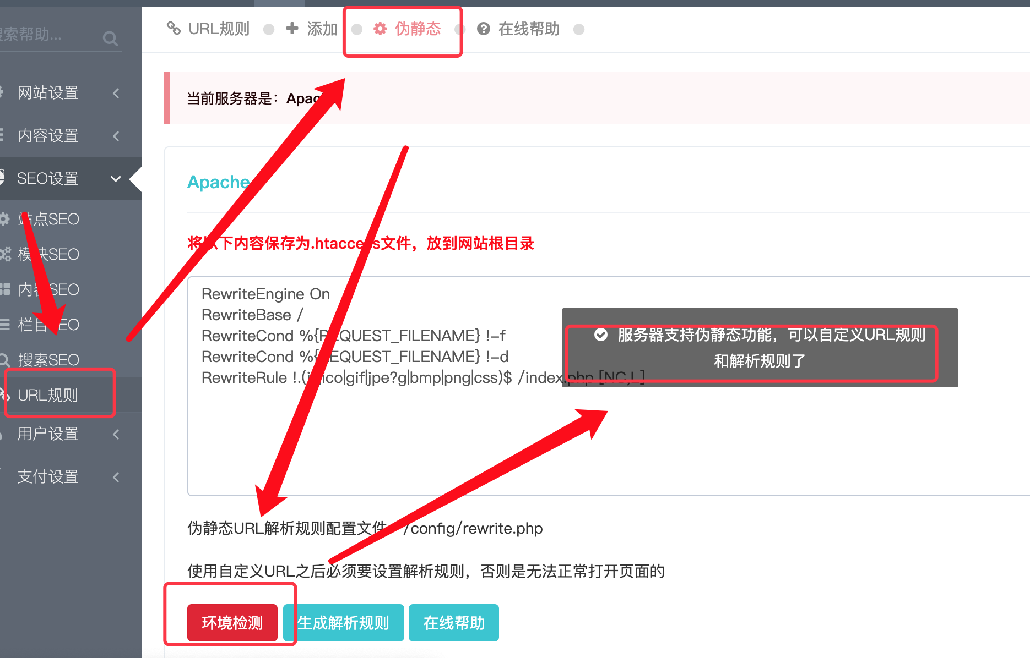Screen dimensions: 1030x658
Task: Click the 'RewriteEngine On' line
Action: (265, 294)
